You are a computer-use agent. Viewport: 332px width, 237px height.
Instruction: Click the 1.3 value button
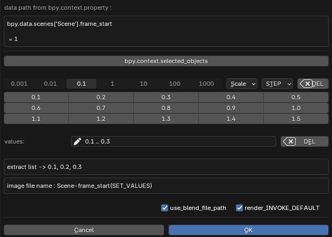(x=166, y=119)
